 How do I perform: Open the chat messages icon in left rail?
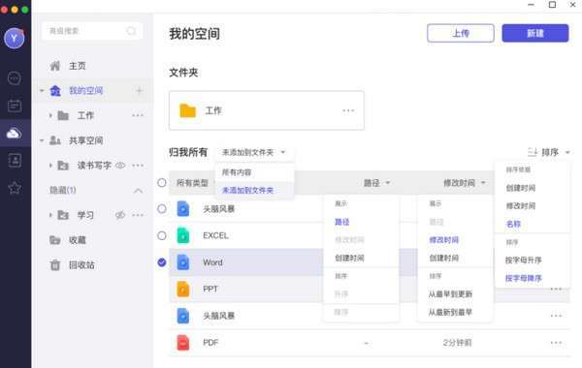click(x=15, y=78)
